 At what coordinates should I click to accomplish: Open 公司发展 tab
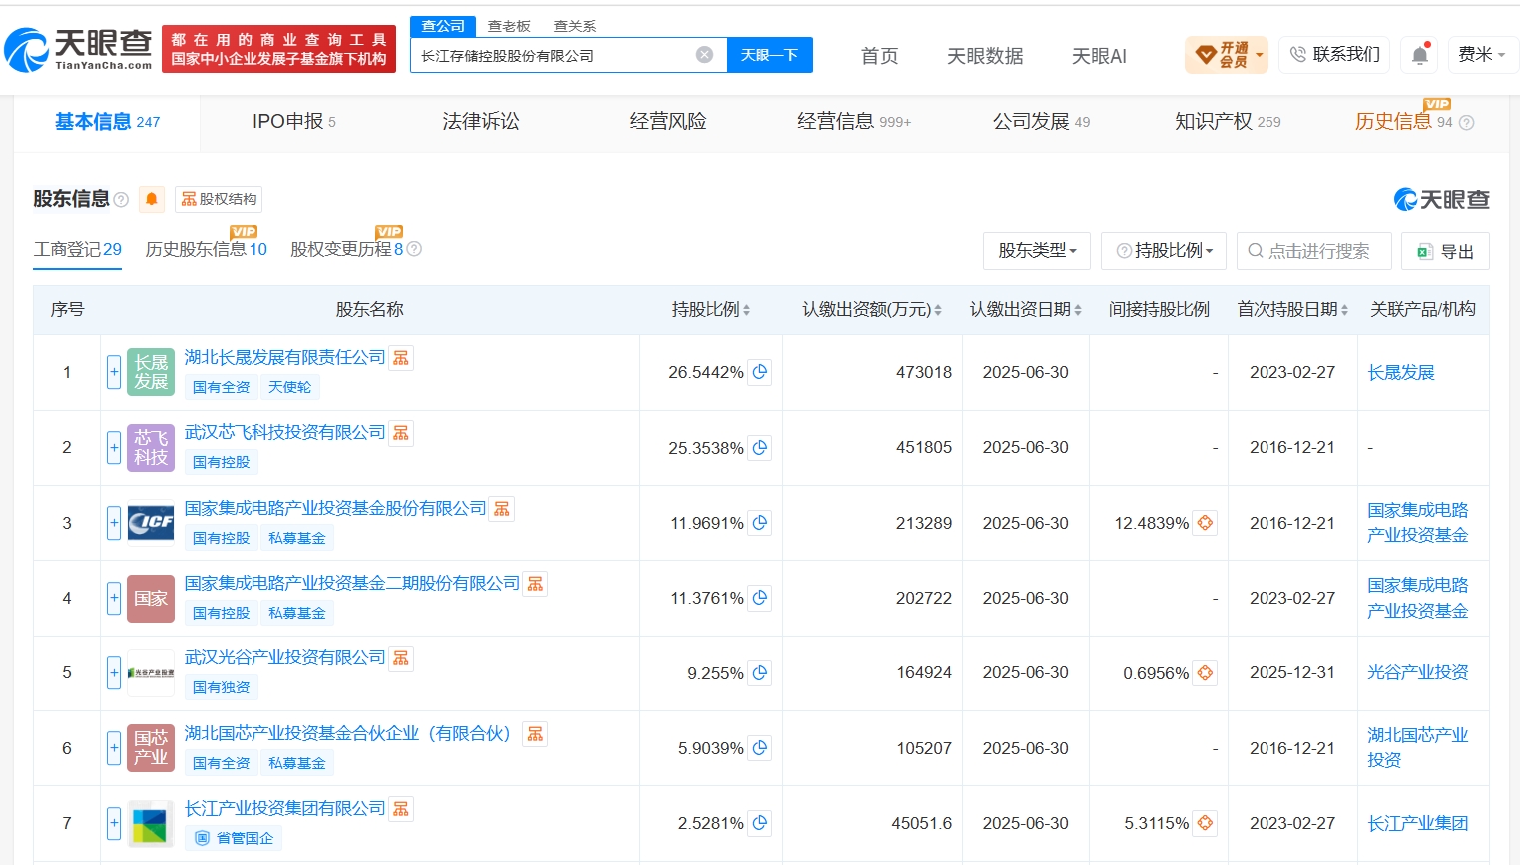[1041, 122]
